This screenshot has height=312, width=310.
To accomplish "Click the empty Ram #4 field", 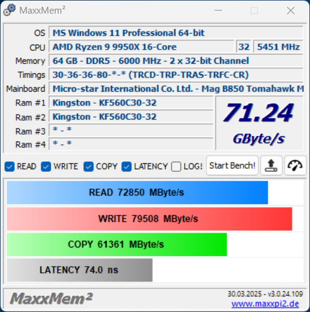I will [x=131, y=144].
